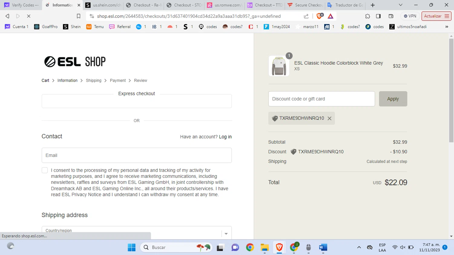Go back with the browser back arrow
The width and height of the screenshot is (454, 255).
[8, 16]
